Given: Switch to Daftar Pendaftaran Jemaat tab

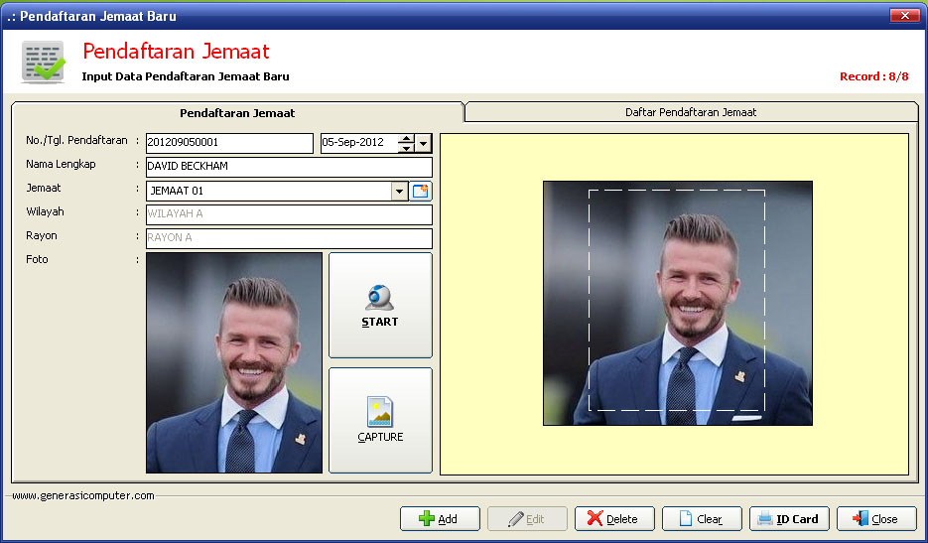Looking at the screenshot, I should [691, 112].
